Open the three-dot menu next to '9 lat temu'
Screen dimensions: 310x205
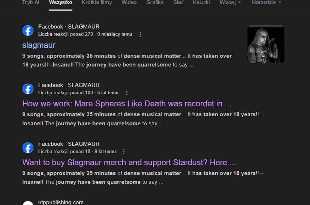[x=124, y=152]
